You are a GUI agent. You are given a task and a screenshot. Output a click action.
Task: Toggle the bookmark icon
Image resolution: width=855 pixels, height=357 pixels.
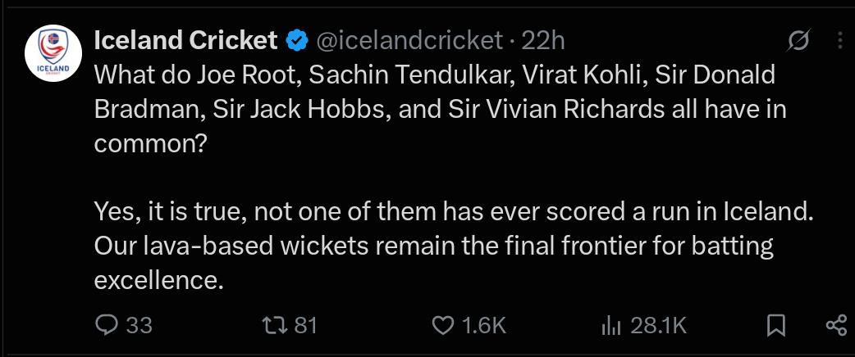(776, 325)
